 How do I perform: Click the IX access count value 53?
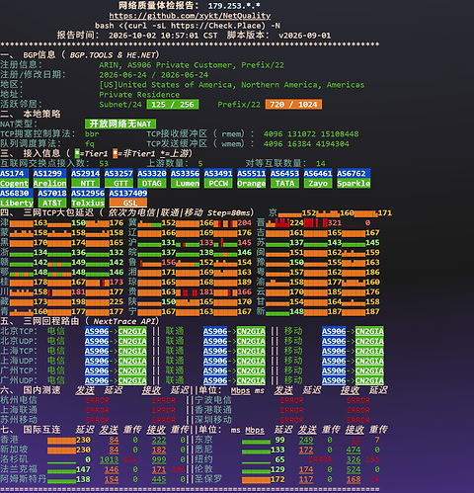(104, 164)
